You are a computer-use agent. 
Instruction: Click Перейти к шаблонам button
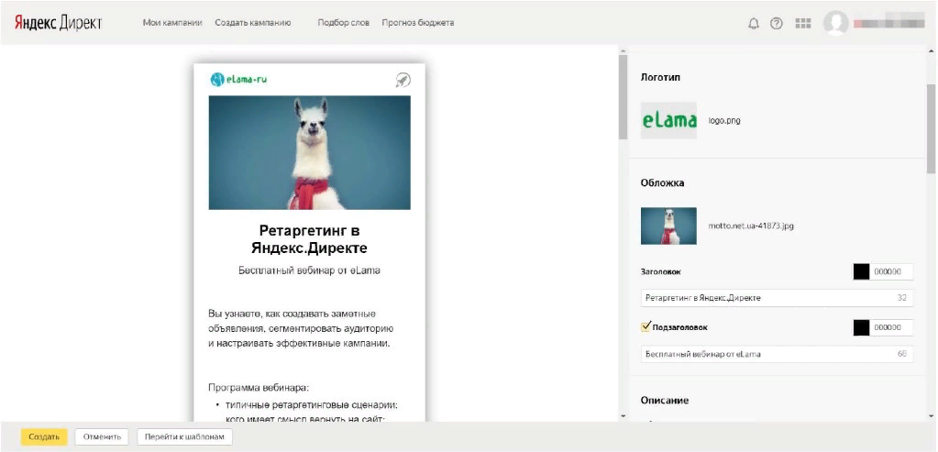click(184, 436)
